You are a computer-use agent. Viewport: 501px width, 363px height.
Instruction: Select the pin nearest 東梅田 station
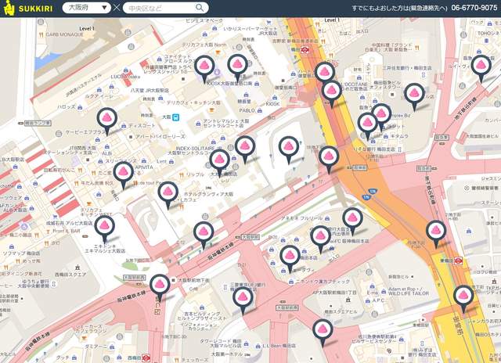pos(436,232)
